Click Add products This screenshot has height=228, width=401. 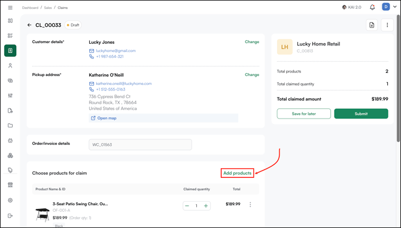[x=238, y=173]
